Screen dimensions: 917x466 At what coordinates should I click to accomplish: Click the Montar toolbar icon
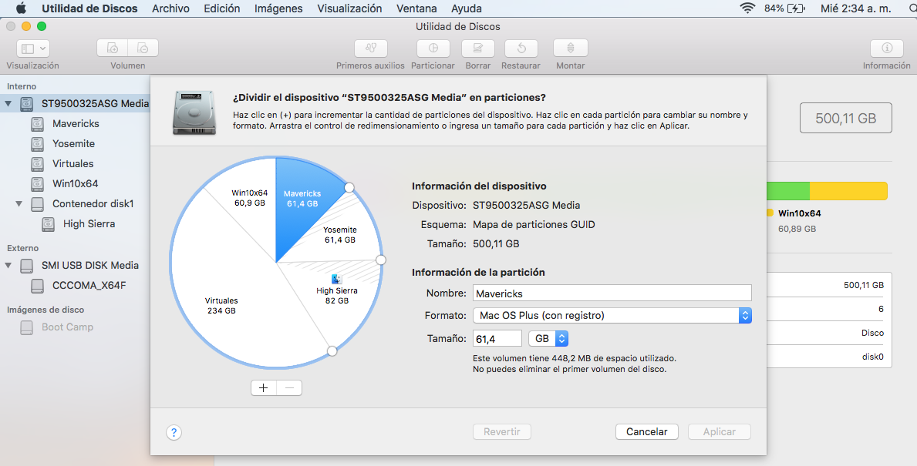point(570,49)
